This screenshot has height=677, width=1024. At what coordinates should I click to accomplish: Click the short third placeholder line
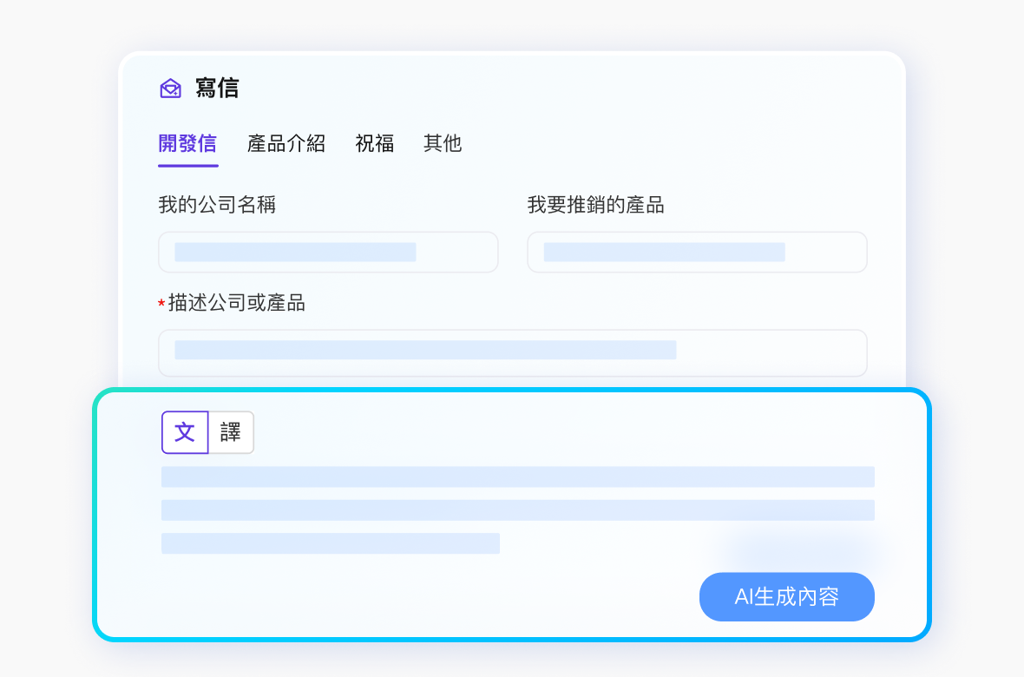(330, 543)
